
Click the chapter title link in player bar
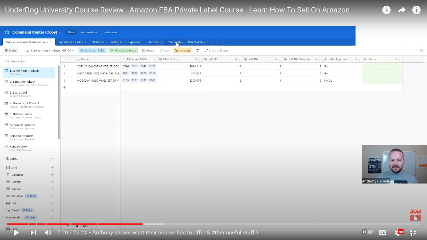(x=175, y=233)
